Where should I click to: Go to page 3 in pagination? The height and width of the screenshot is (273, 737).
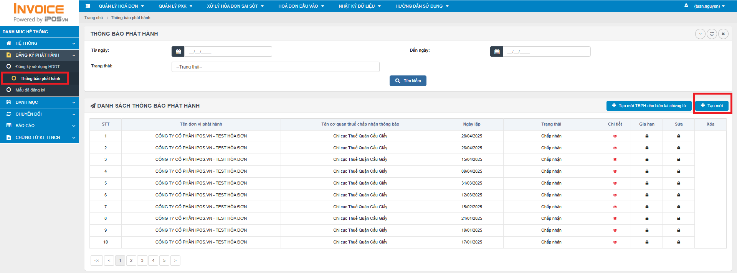pyautogui.click(x=142, y=260)
